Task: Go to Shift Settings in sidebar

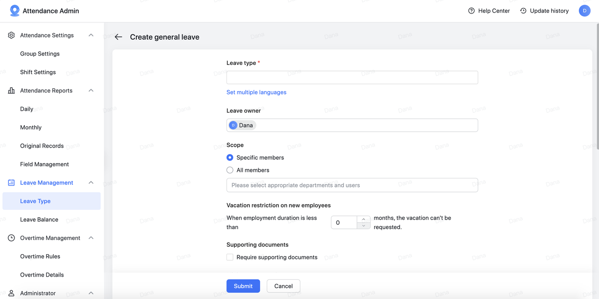Action: tap(38, 72)
